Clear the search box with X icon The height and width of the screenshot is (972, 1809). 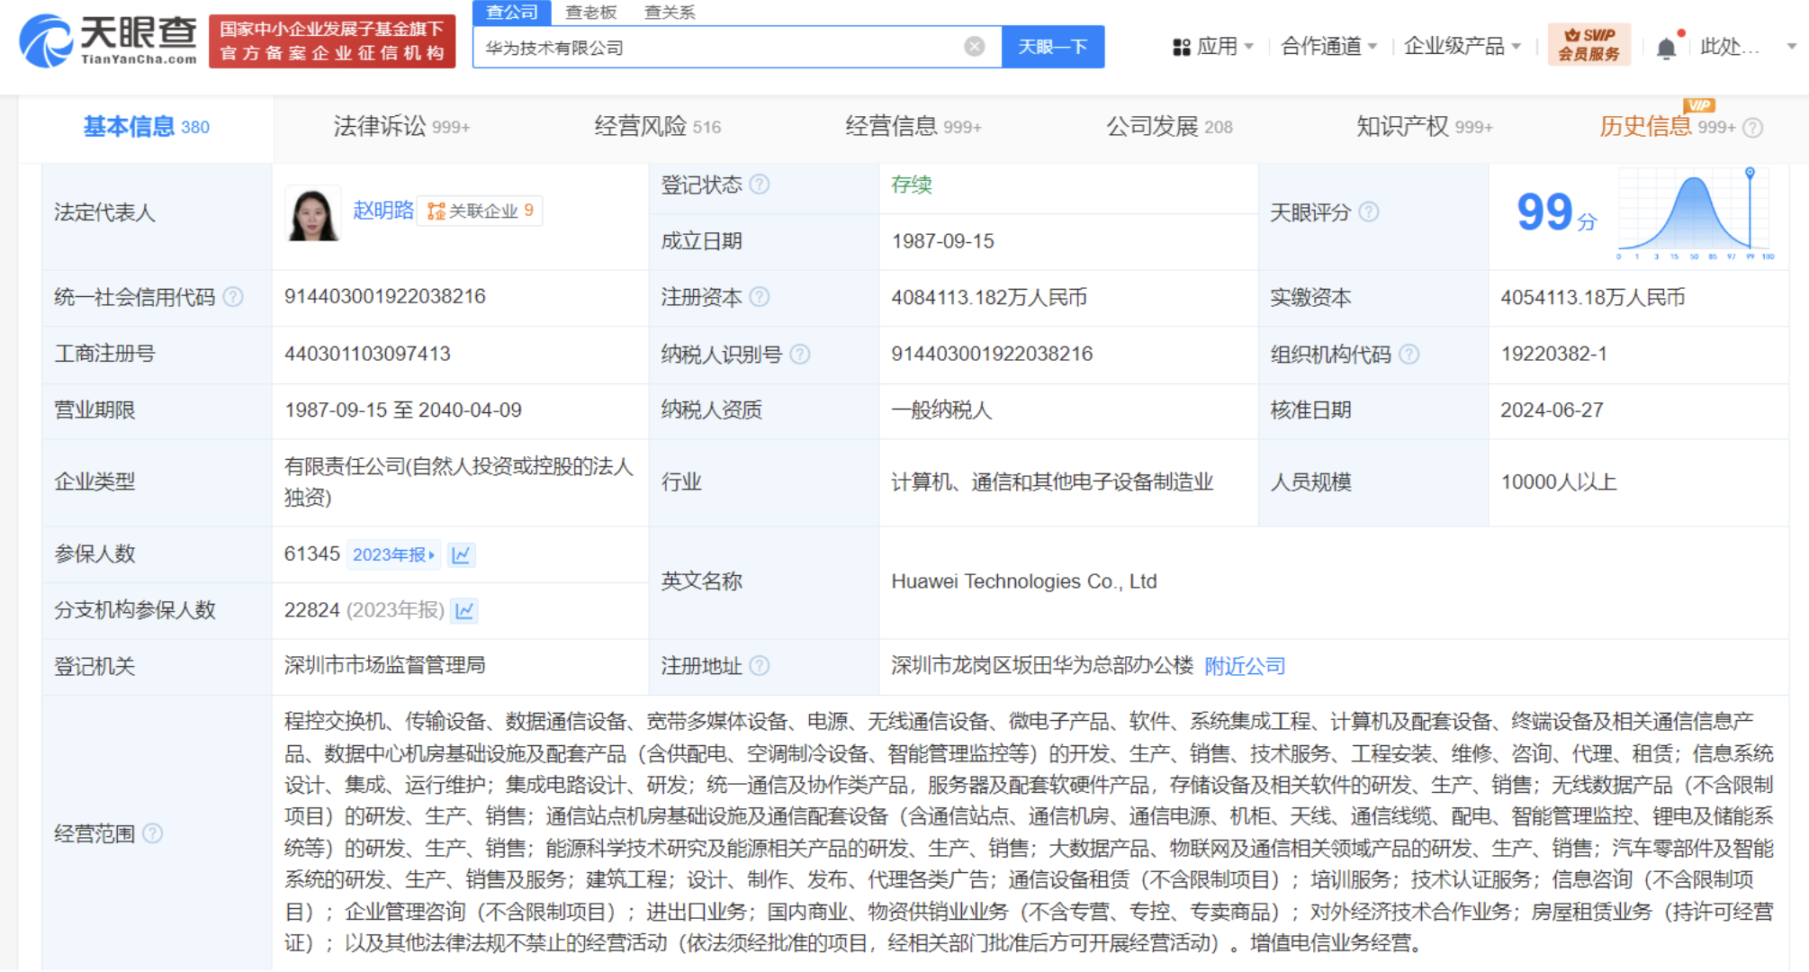[x=974, y=47]
